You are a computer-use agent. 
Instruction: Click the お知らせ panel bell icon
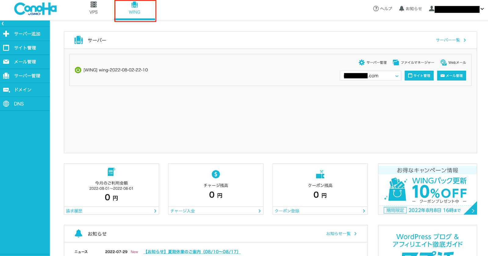coord(79,233)
